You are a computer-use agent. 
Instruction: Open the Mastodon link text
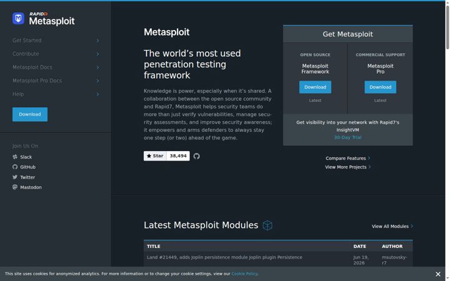(31, 187)
